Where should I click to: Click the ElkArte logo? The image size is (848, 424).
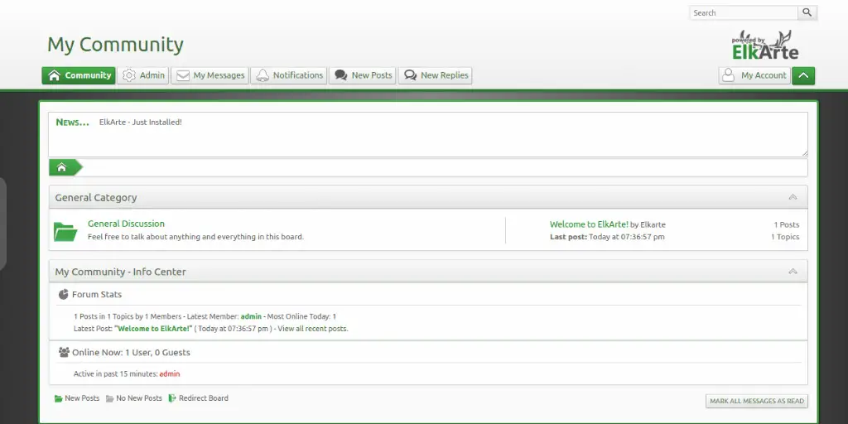click(x=764, y=45)
